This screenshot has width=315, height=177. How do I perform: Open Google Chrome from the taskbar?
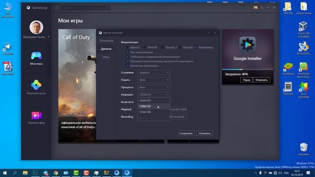tap(56, 173)
